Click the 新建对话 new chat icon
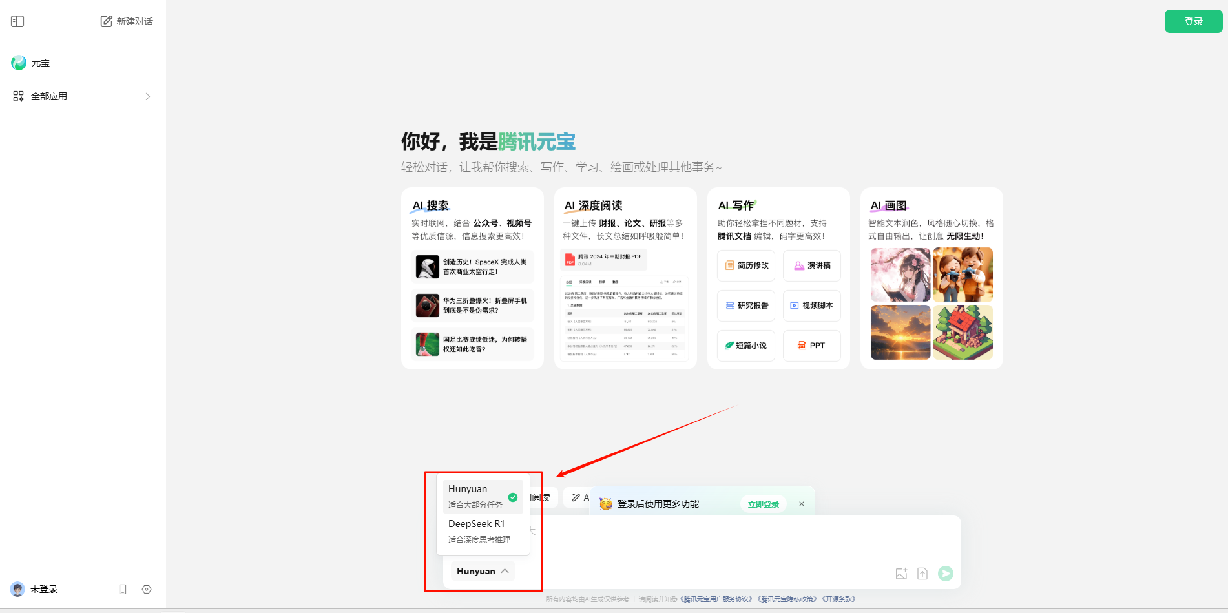This screenshot has height=613, width=1228. pos(107,21)
